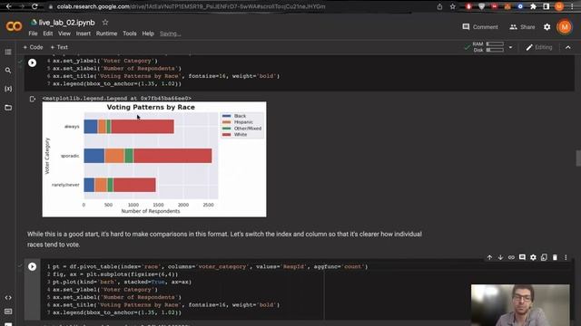Screen dimensions: 581x326
Task: Reload the browser page
Action: pos(34,6)
